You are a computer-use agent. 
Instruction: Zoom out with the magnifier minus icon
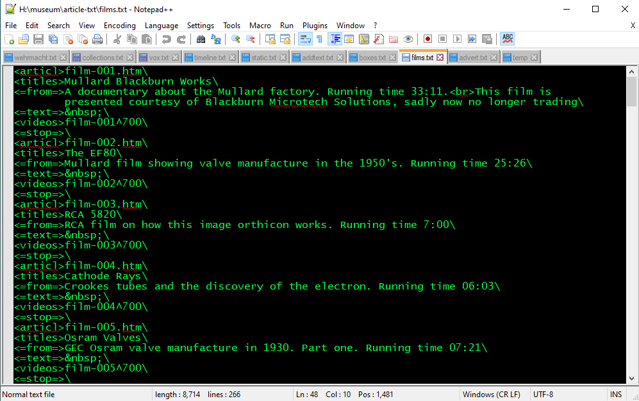pyautogui.click(x=250, y=39)
